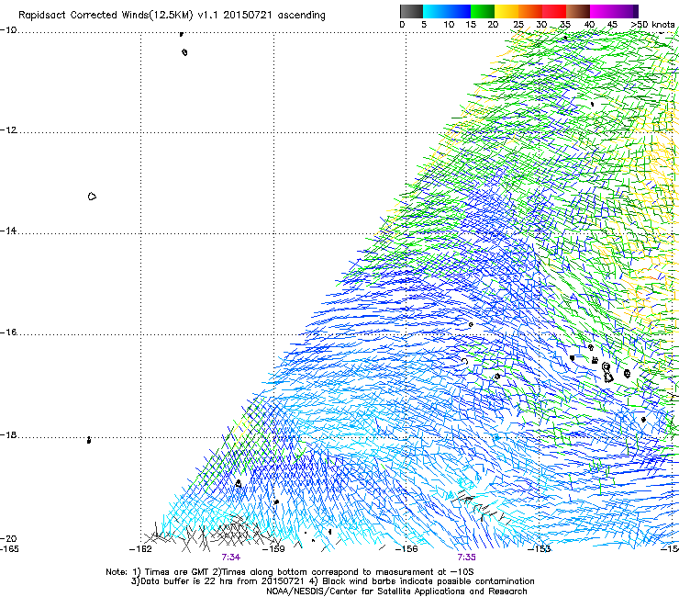Select the "-18" latitude axis label
The width and height of the screenshot is (679, 597).
click(x=8, y=434)
